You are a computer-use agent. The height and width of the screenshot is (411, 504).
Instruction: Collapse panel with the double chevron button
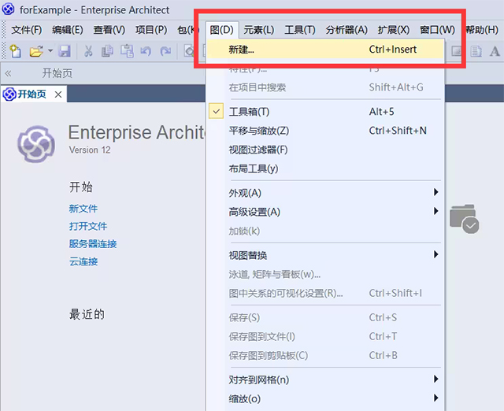tap(8, 73)
